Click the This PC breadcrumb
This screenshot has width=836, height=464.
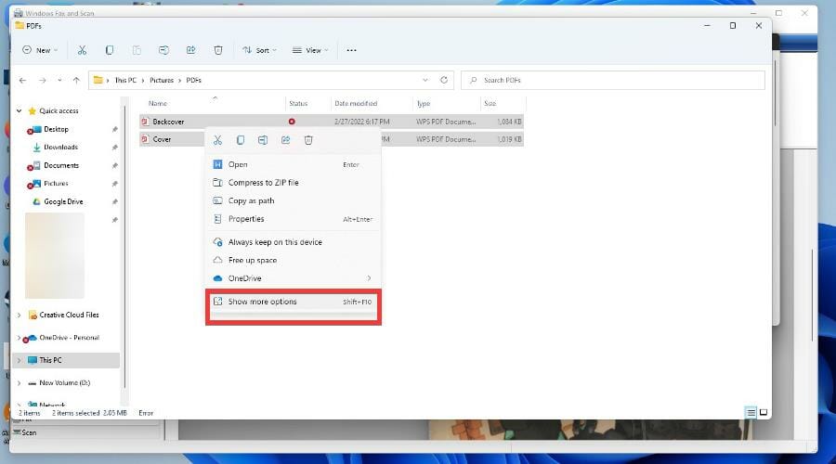click(x=125, y=81)
